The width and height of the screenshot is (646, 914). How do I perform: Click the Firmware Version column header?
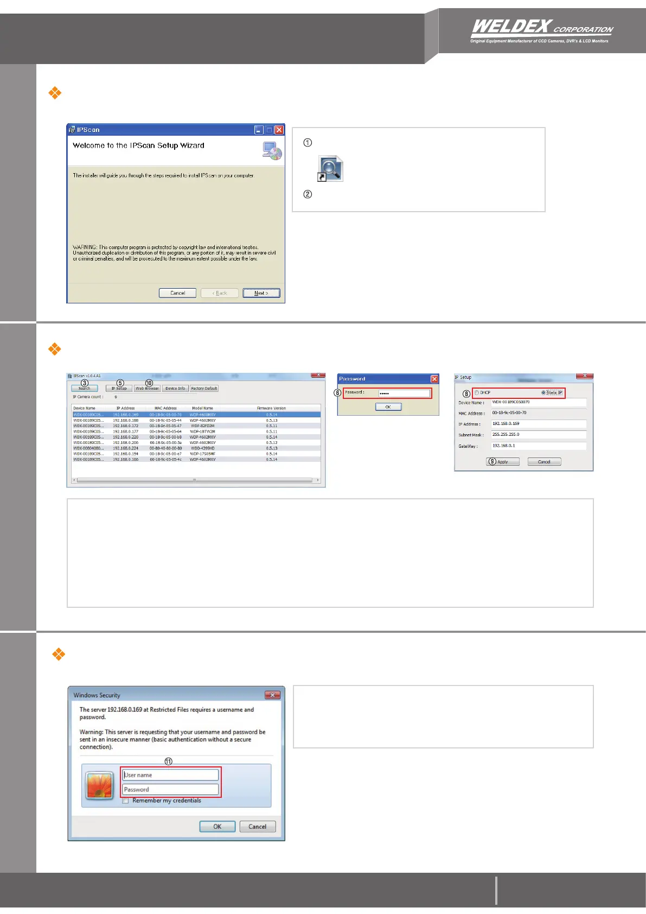pos(271,408)
